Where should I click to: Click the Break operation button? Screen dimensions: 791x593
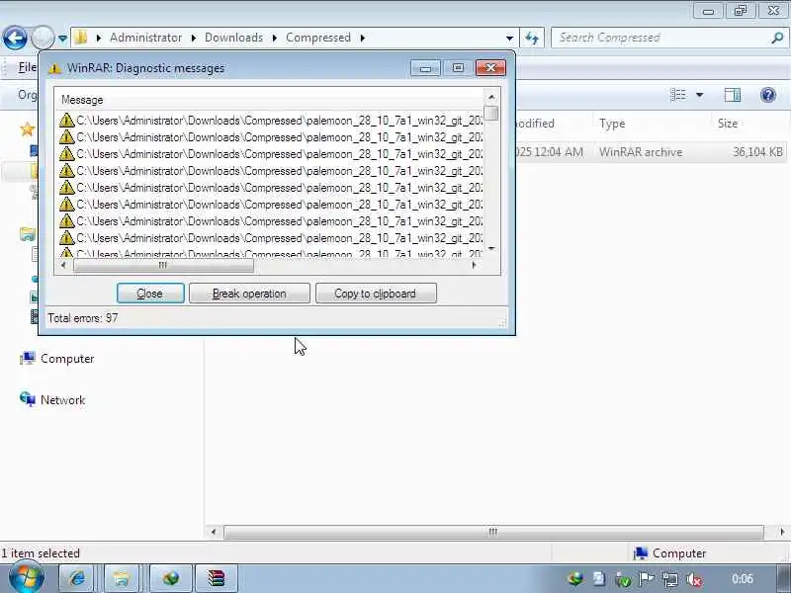[x=249, y=294]
